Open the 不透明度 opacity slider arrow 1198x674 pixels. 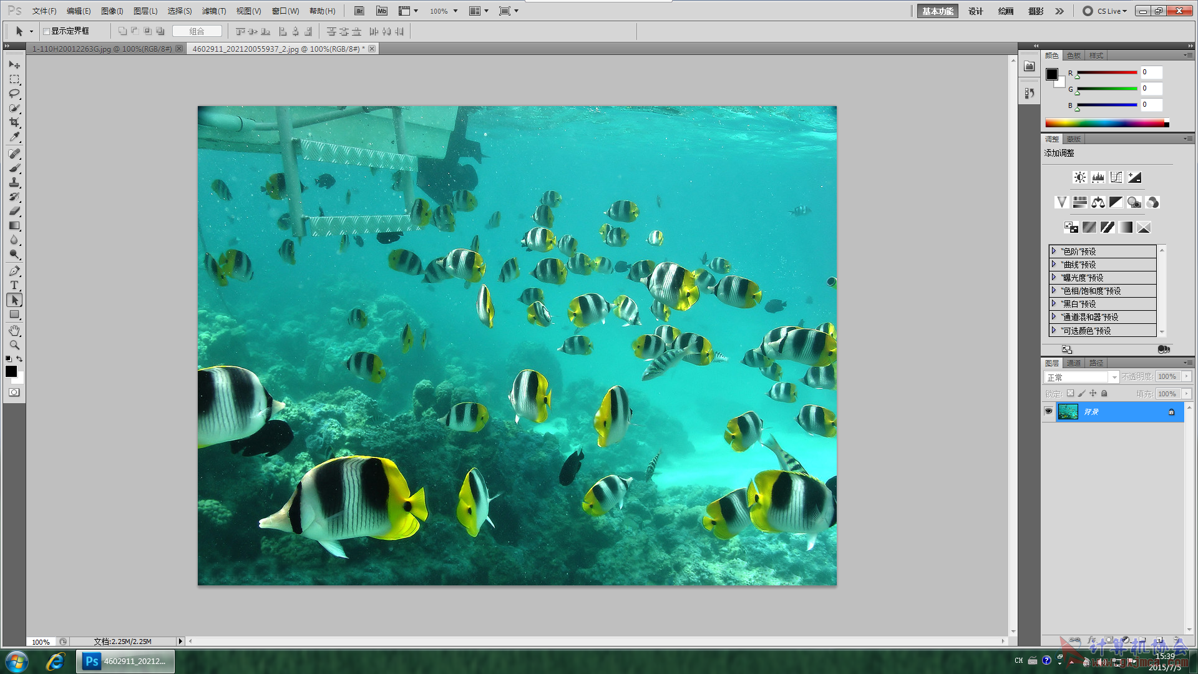pyautogui.click(x=1186, y=376)
